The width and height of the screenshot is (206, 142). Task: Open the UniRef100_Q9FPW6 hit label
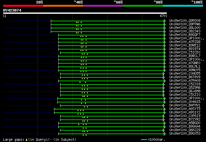click(x=185, y=24)
